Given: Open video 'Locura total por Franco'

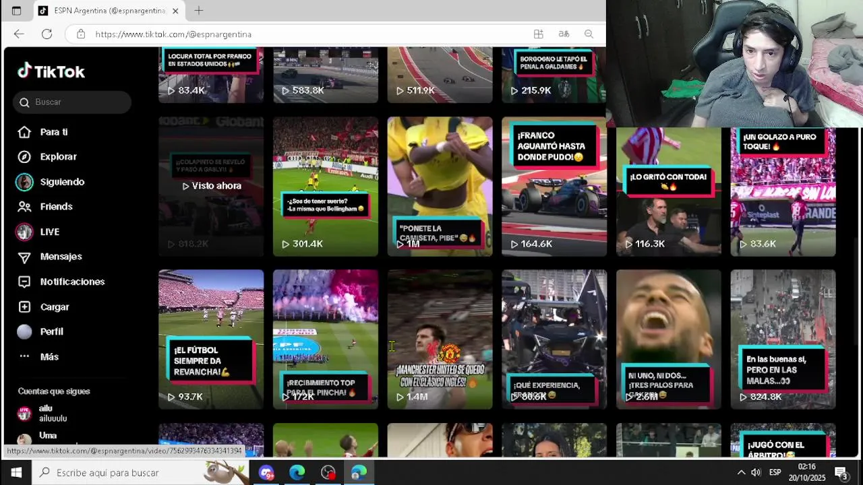Looking at the screenshot, I should coord(211,75).
